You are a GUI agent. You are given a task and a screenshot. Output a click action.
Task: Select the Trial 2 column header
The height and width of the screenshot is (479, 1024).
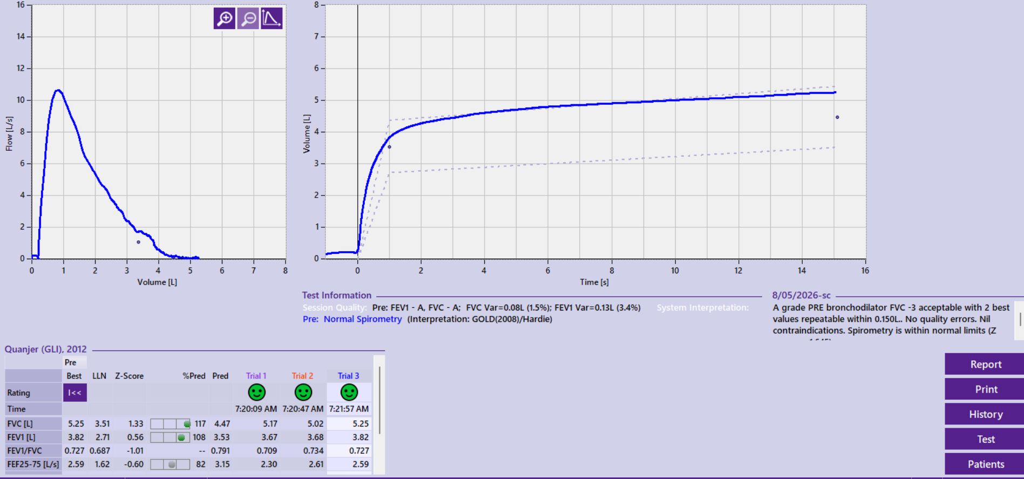click(x=302, y=376)
